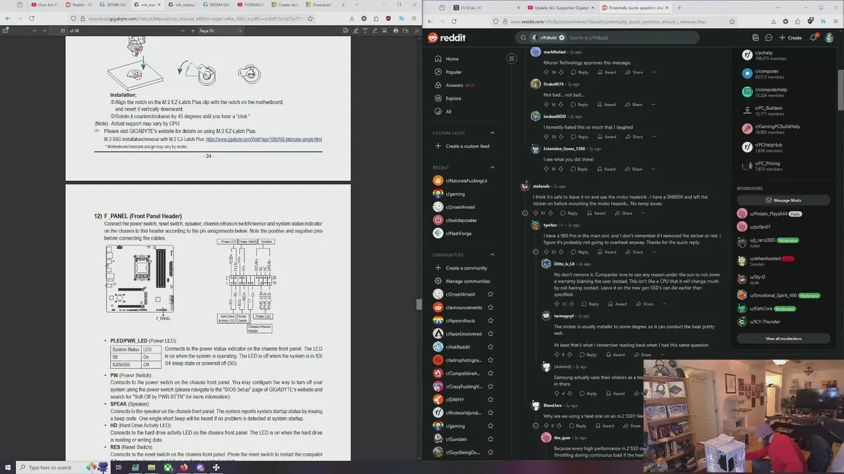This screenshot has width=844, height=474.
Task: Collapse the stefanels comment thread
Action: click(x=525, y=213)
